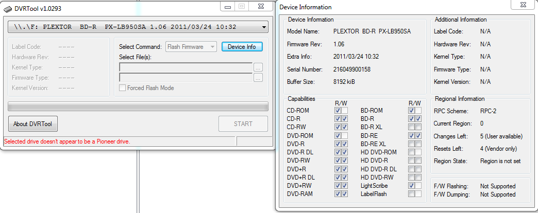Toggle CD-RW read checkbox
The height and width of the screenshot is (213, 538).
[x=338, y=127]
